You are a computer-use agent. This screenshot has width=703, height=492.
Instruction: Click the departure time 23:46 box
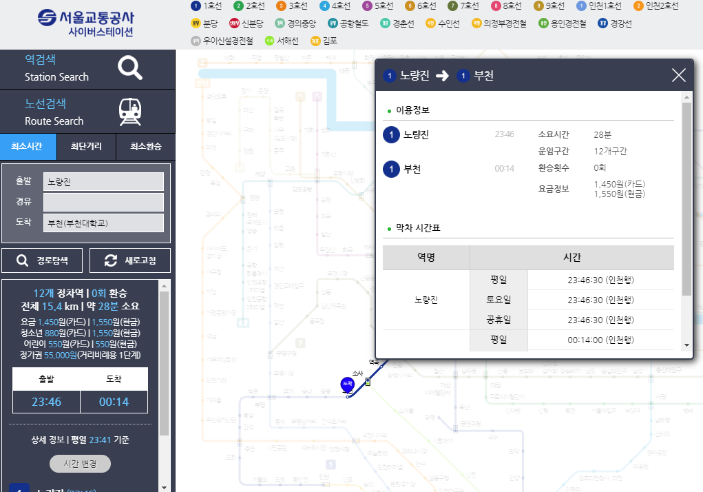tap(46, 402)
